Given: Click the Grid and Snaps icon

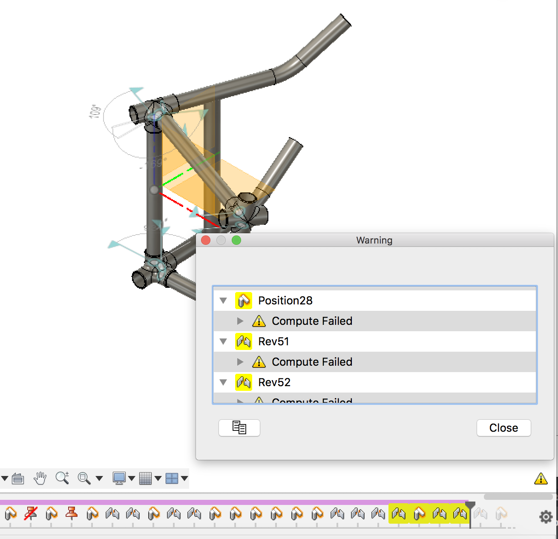Looking at the screenshot, I should point(145,478).
